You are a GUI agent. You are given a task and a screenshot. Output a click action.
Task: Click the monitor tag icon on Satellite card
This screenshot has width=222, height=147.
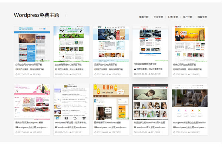pyautogui.click(x=174, y=127)
